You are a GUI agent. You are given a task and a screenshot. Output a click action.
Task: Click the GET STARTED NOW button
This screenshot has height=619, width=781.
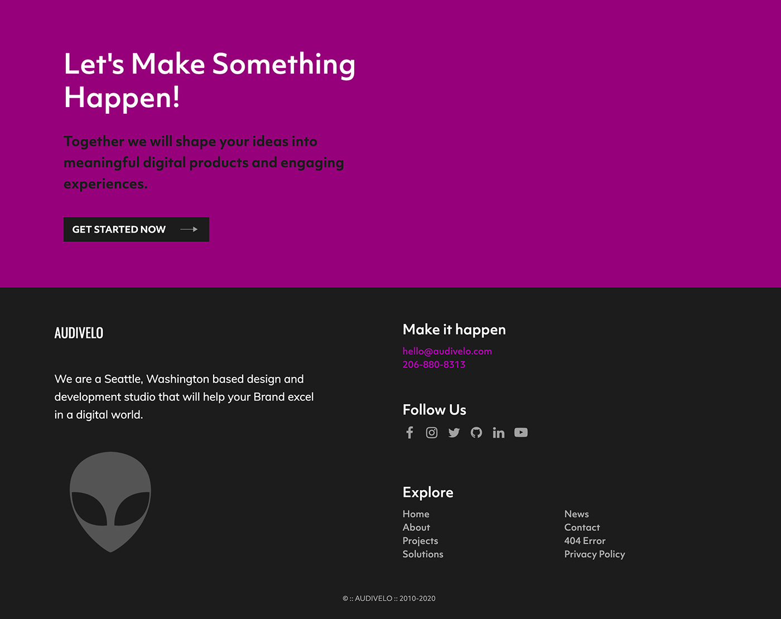136,229
